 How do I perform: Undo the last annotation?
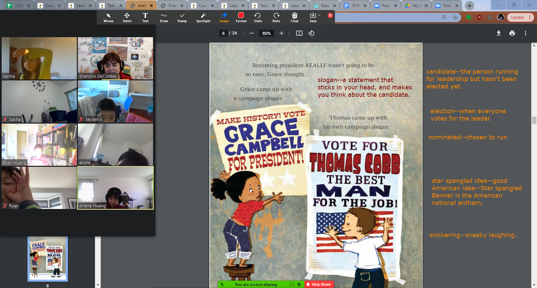click(x=258, y=17)
